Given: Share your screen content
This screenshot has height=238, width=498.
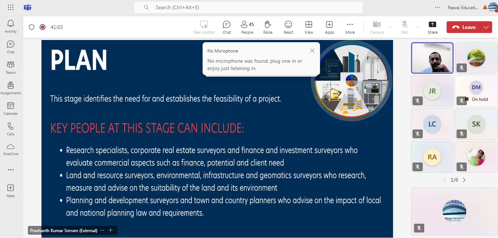Looking at the screenshot, I should [432, 28].
